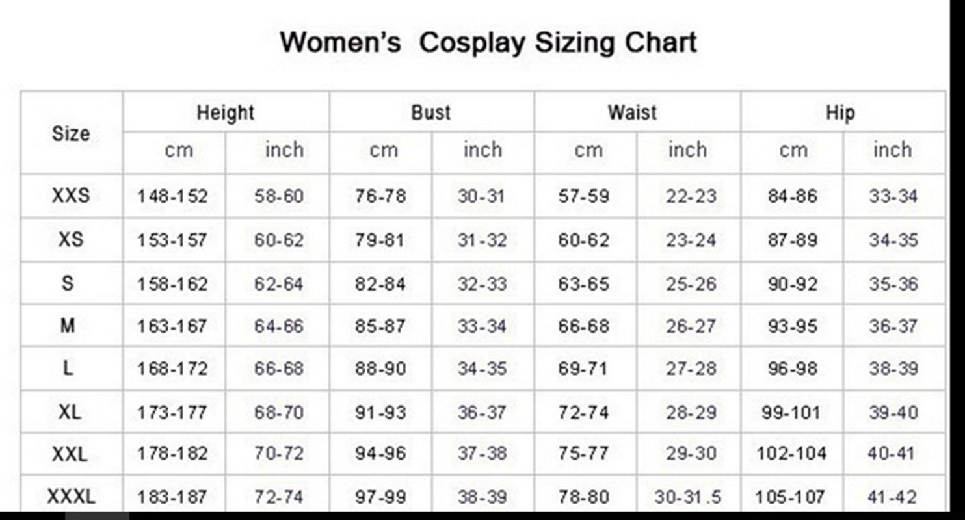This screenshot has width=965, height=520.
Task: Select the 30-31.5 waist inch cell
Action: pyautogui.click(x=688, y=497)
